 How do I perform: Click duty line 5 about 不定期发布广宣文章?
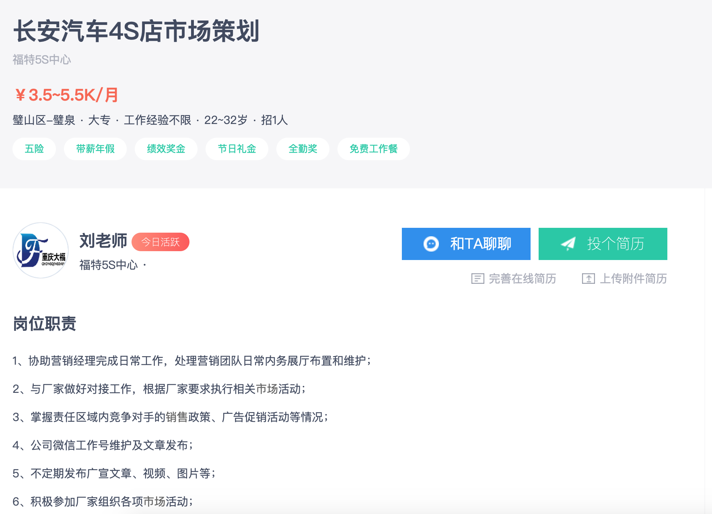click(114, 473)
